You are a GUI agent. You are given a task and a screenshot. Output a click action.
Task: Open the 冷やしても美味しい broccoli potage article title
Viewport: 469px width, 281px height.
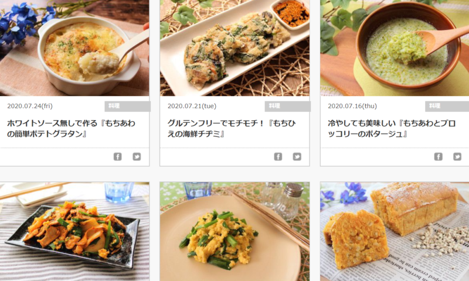click(392, 128)
